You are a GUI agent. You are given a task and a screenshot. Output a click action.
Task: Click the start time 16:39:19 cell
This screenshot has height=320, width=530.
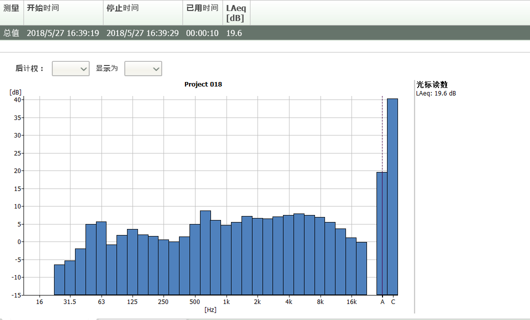click(x=63, y=33)
